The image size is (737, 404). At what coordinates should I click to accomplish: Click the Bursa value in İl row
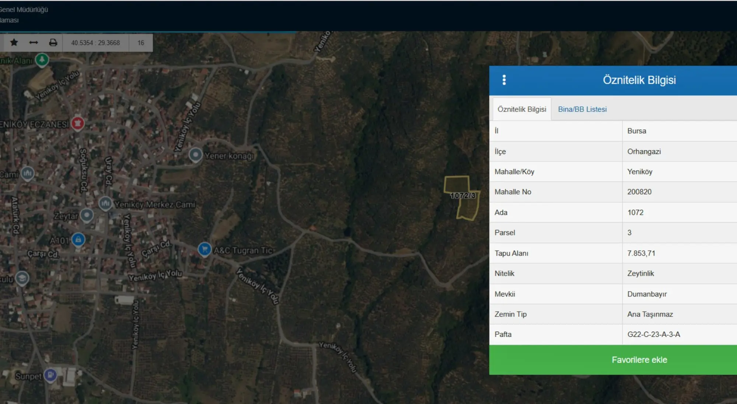pyautogui.click(x=637, y=131)
